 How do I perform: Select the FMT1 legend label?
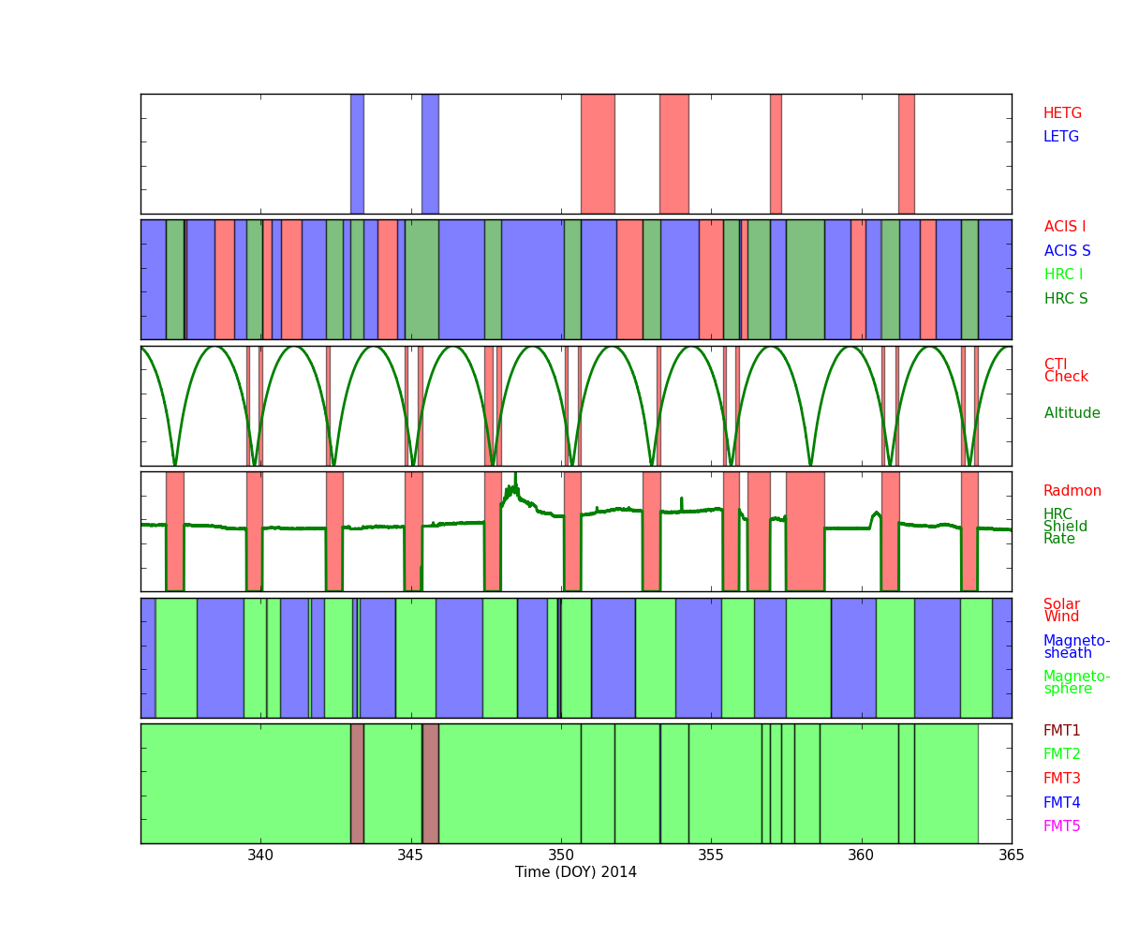pyautogui.click(x=1061, y=731)
